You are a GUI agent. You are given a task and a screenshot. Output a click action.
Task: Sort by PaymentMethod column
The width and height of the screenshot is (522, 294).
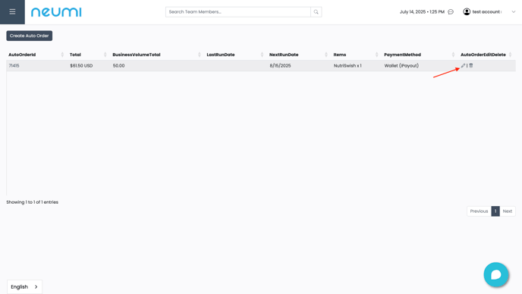(419, 55)
